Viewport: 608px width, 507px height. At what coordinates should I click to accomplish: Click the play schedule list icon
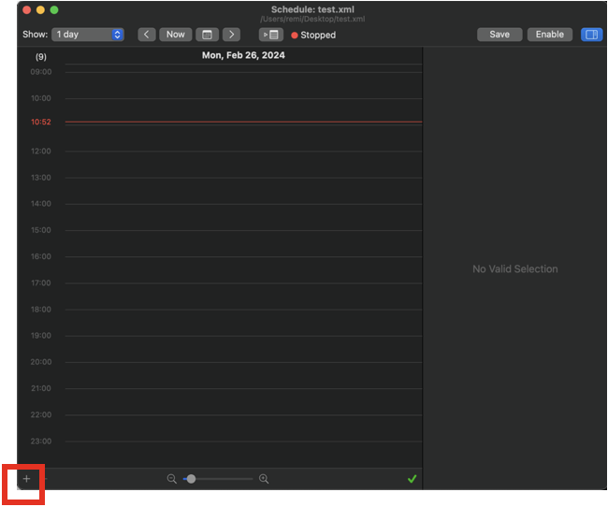270,35
